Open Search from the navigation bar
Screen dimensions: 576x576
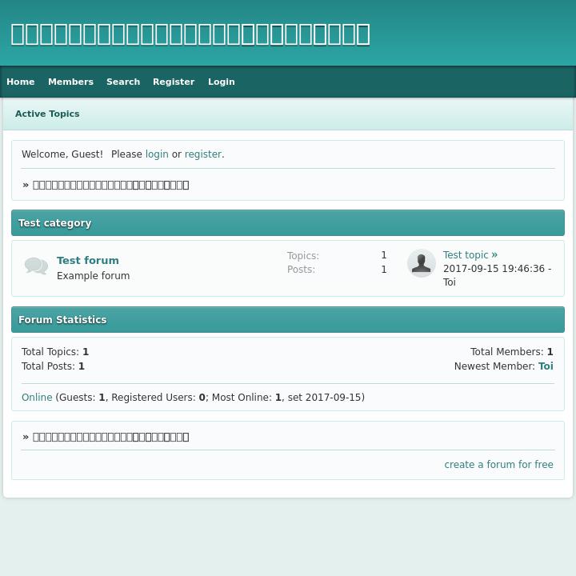click(x=123, y=82)
